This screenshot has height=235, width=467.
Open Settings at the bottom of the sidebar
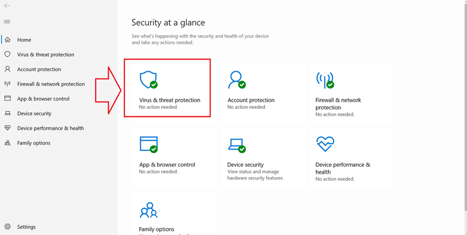26,227
